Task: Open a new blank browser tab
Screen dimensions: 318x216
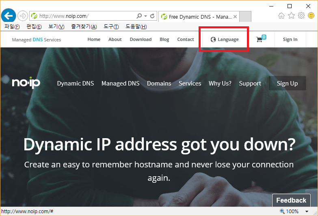Action: coord(246,17)
